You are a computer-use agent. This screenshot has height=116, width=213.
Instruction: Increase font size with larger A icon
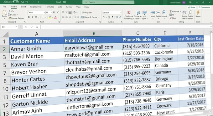point(54,12)
